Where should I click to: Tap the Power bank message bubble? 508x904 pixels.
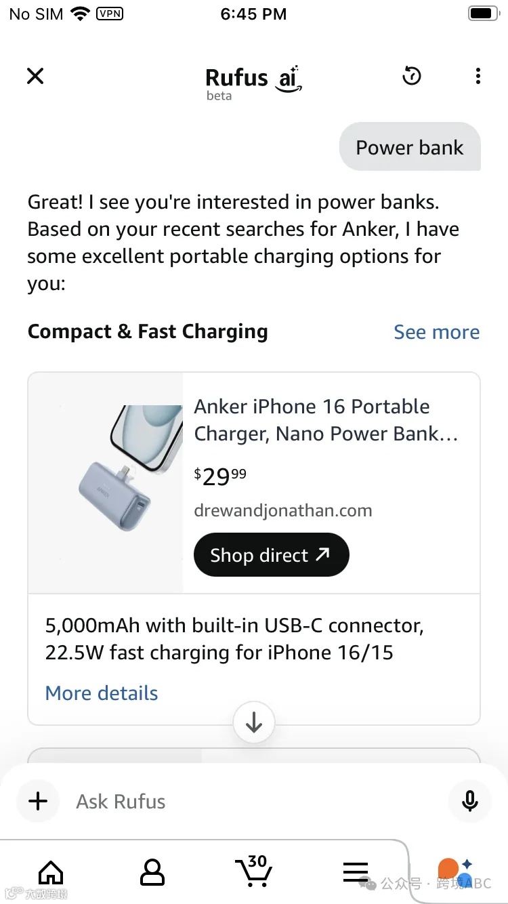(x=410, y=147)
